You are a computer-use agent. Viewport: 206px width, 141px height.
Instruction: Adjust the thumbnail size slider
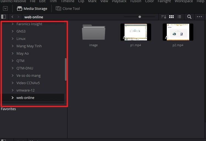pyautogui.click(x=140, y=17)
